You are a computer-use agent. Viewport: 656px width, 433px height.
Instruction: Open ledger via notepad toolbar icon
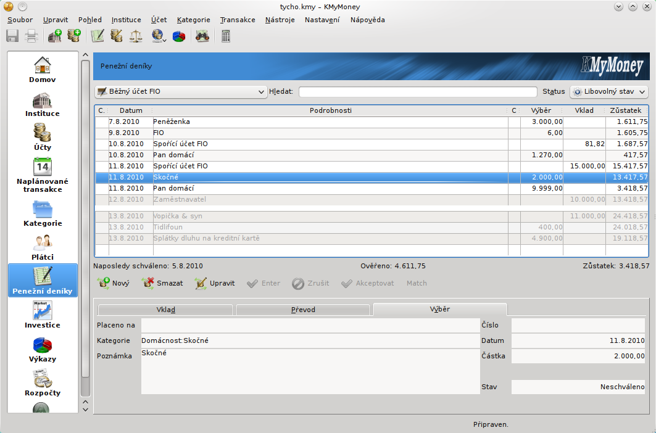pos(98,36)
